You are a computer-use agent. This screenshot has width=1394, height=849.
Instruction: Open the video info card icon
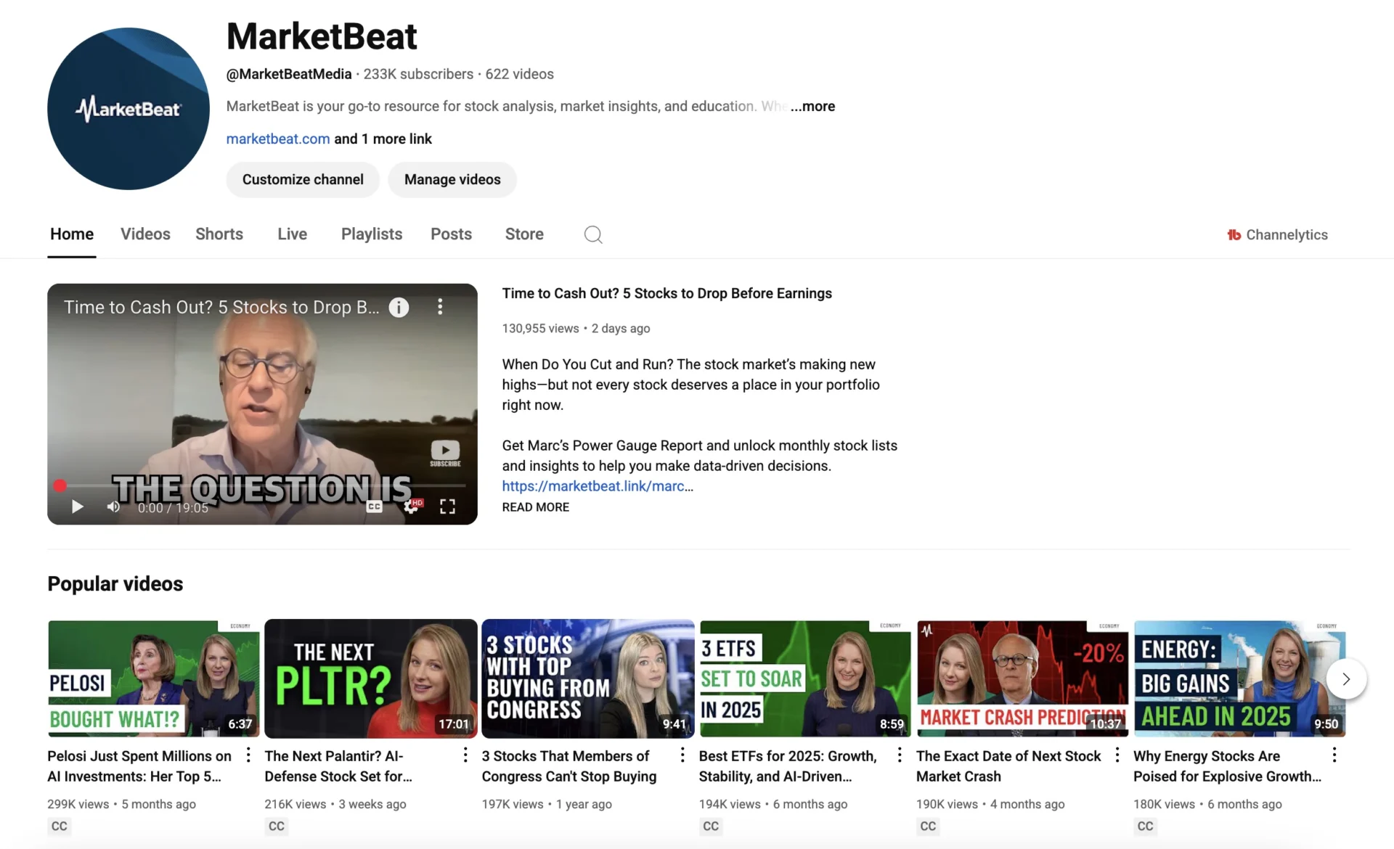399,307
